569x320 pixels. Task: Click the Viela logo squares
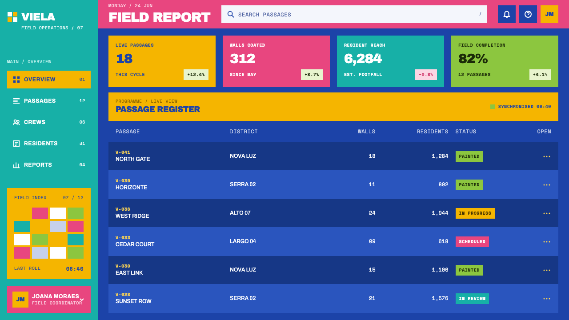pos(12,17)
